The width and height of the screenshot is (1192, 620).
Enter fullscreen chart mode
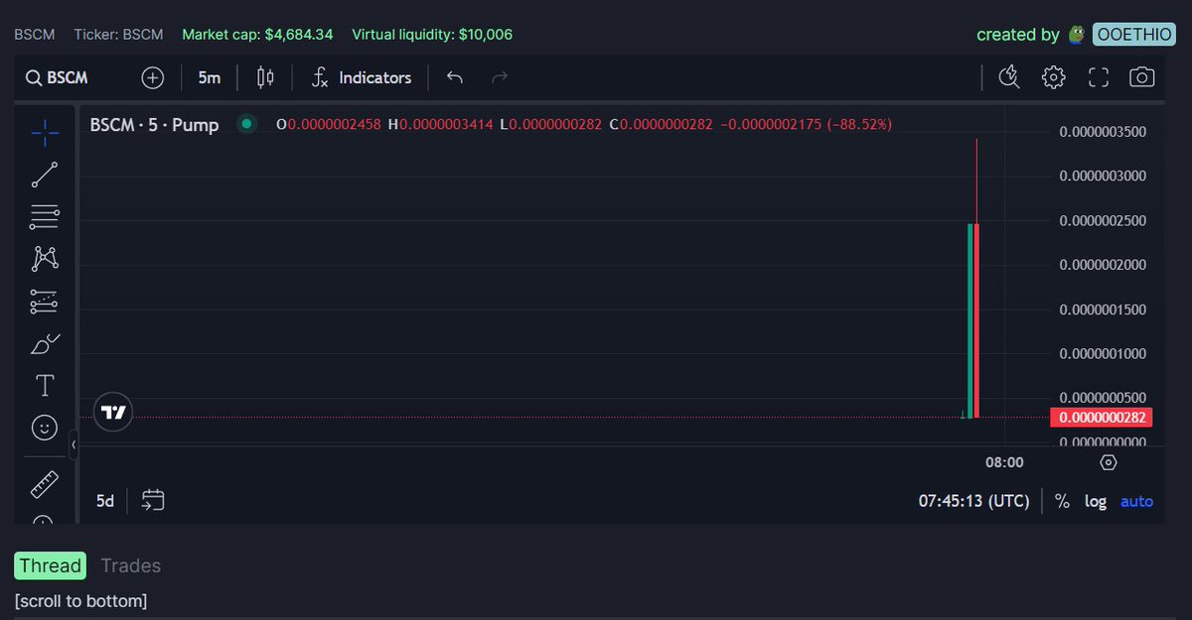pos(1098,77)
